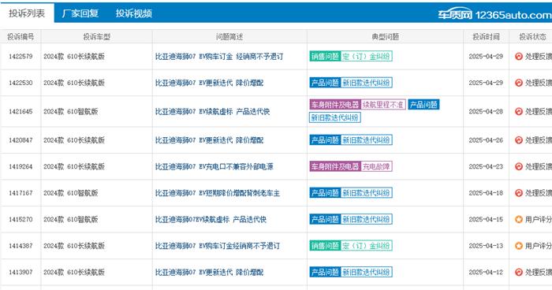The width and height of the screenshot is (552, 290).
Task: Click 新旧款迭代纠纷 tag in row 1420847
Action: coord(366,140)
